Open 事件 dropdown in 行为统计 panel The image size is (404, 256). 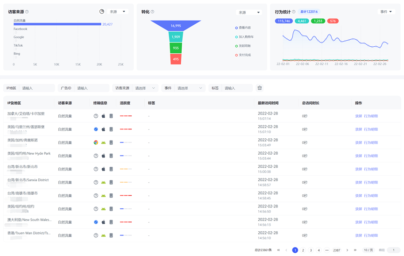tap(386, 12)
